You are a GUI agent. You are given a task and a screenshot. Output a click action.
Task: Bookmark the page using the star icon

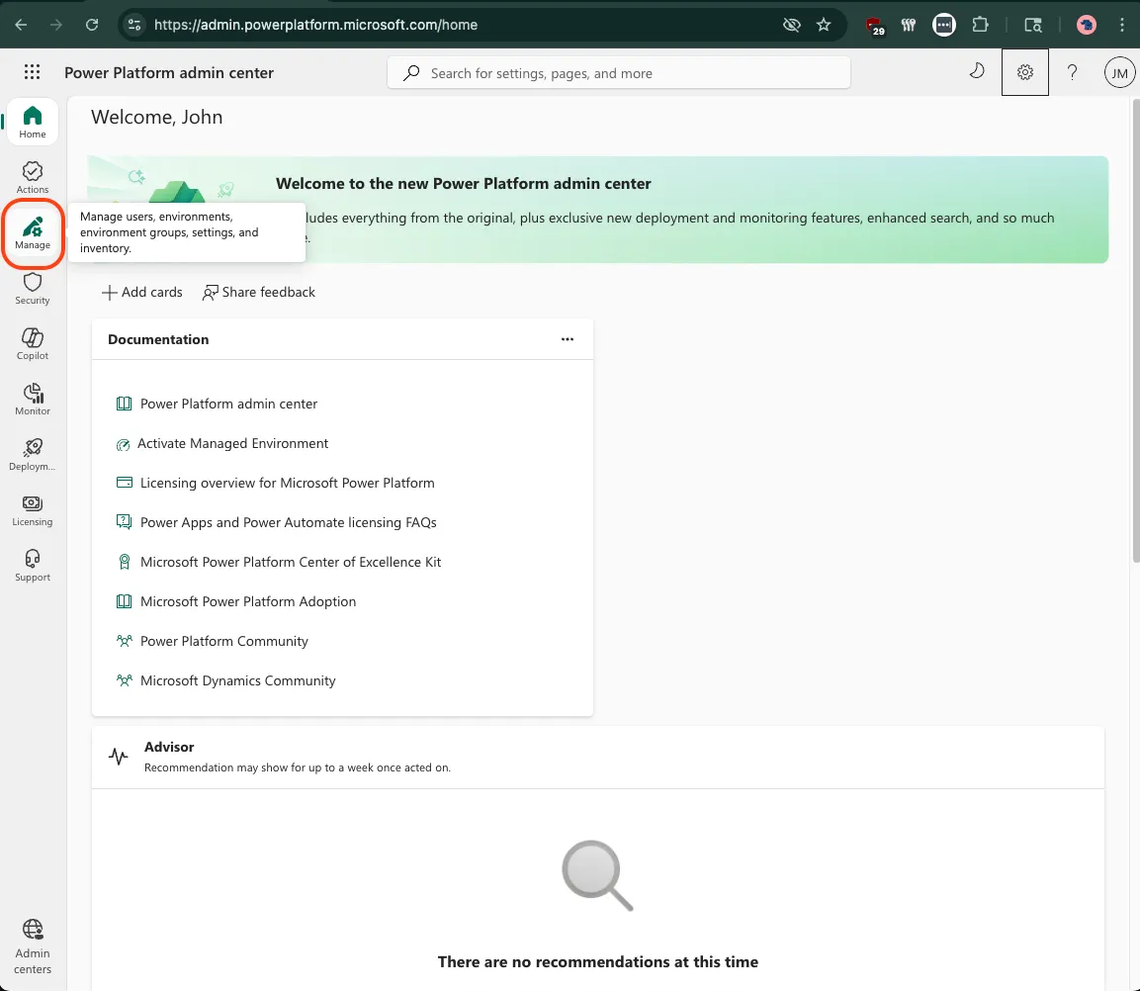[x=824, y=25]
